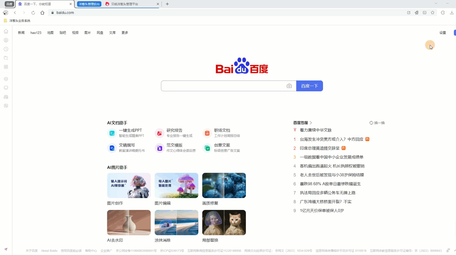Go to browser home page
This screenshot has width=456, height=255.
[x=42, y=12]
